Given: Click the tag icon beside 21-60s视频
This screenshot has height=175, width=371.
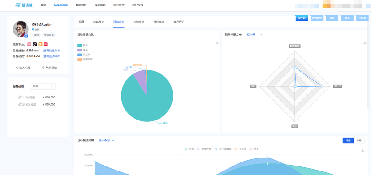Looking at the screenshot, I should pyautogui.click(x=20, y=105).
